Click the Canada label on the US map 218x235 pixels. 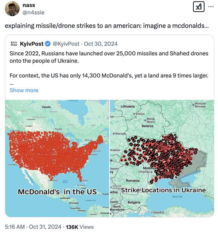point(46,107)
